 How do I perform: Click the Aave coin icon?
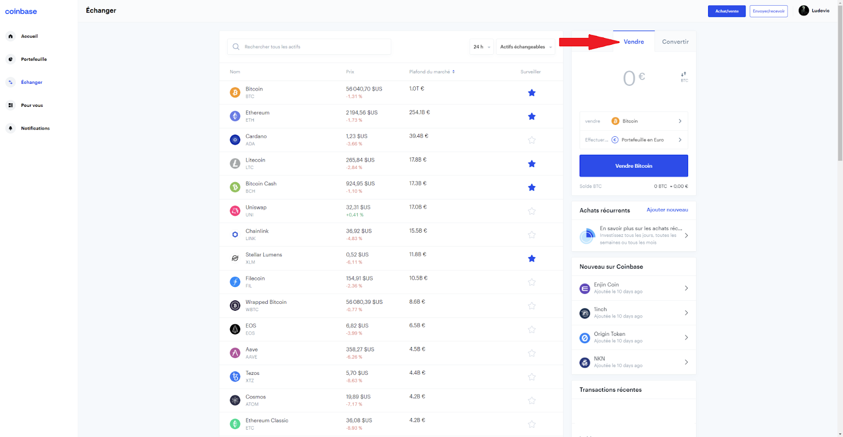[235, 353]
